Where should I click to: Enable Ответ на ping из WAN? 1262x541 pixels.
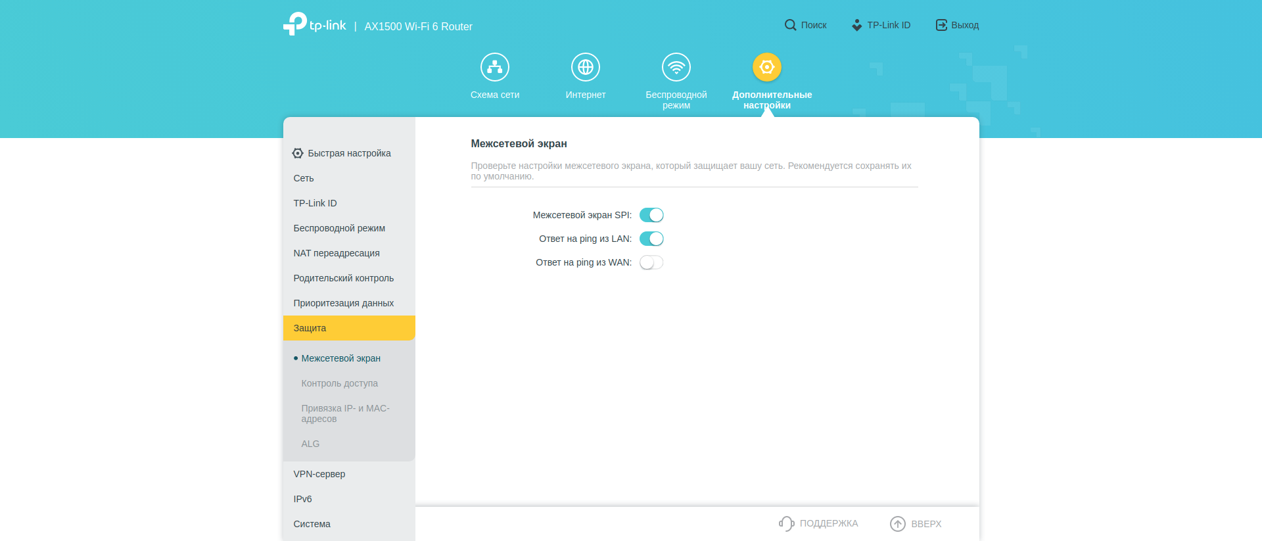pyautogui.click(x=651, y=262)
